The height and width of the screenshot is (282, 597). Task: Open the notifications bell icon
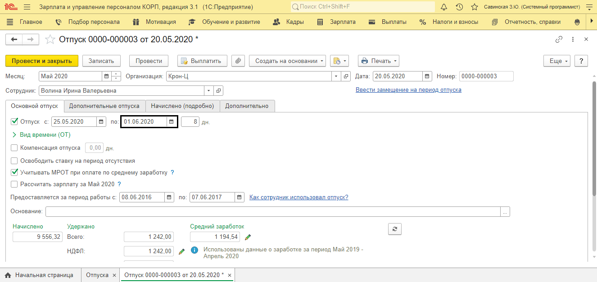(444, 7)
